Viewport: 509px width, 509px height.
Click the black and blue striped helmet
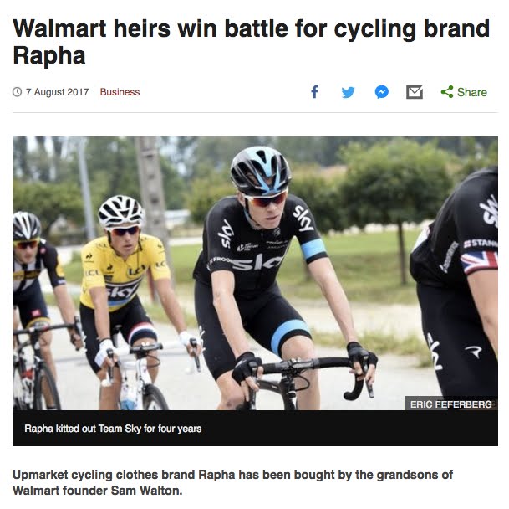coord(260,171)
